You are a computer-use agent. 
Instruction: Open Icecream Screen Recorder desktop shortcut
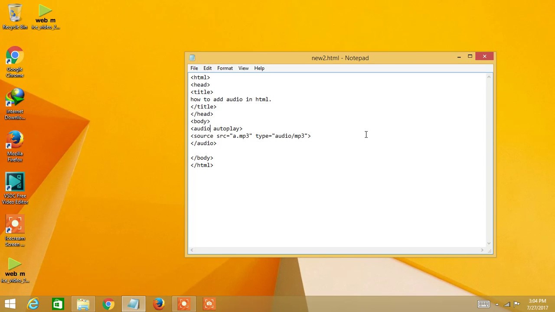click(15, 231)
